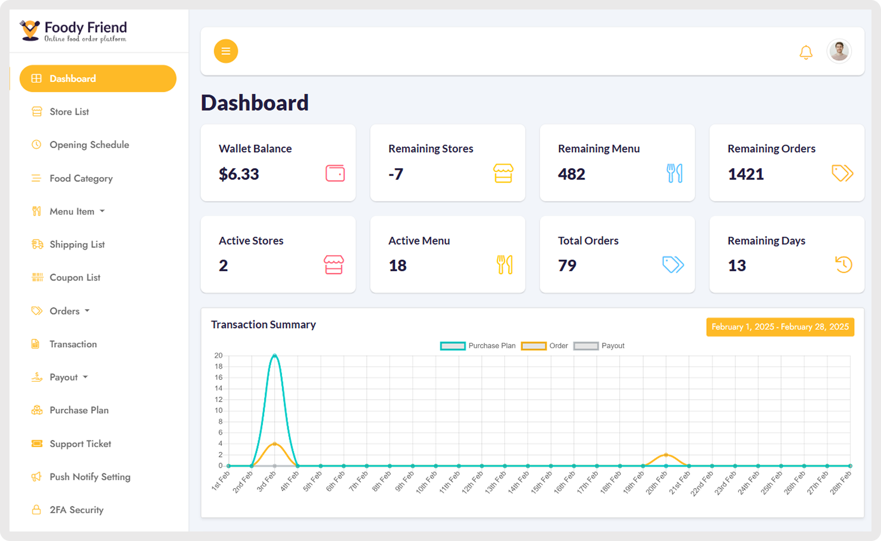Click the utensils icon in Remaining Menu card
This screenshot has height=541, width=881.
[x=675, y=173]
